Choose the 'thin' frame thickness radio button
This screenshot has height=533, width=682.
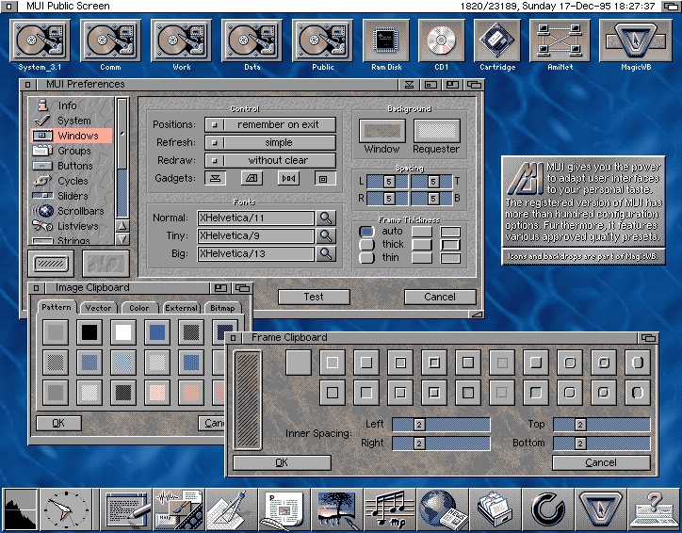point(366,258)
